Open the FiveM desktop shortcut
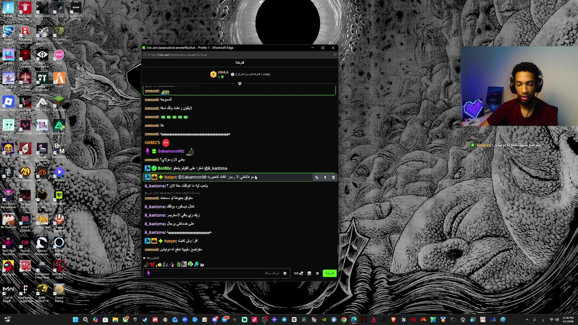This screenshot has width=578, height=325. point(59,81)
